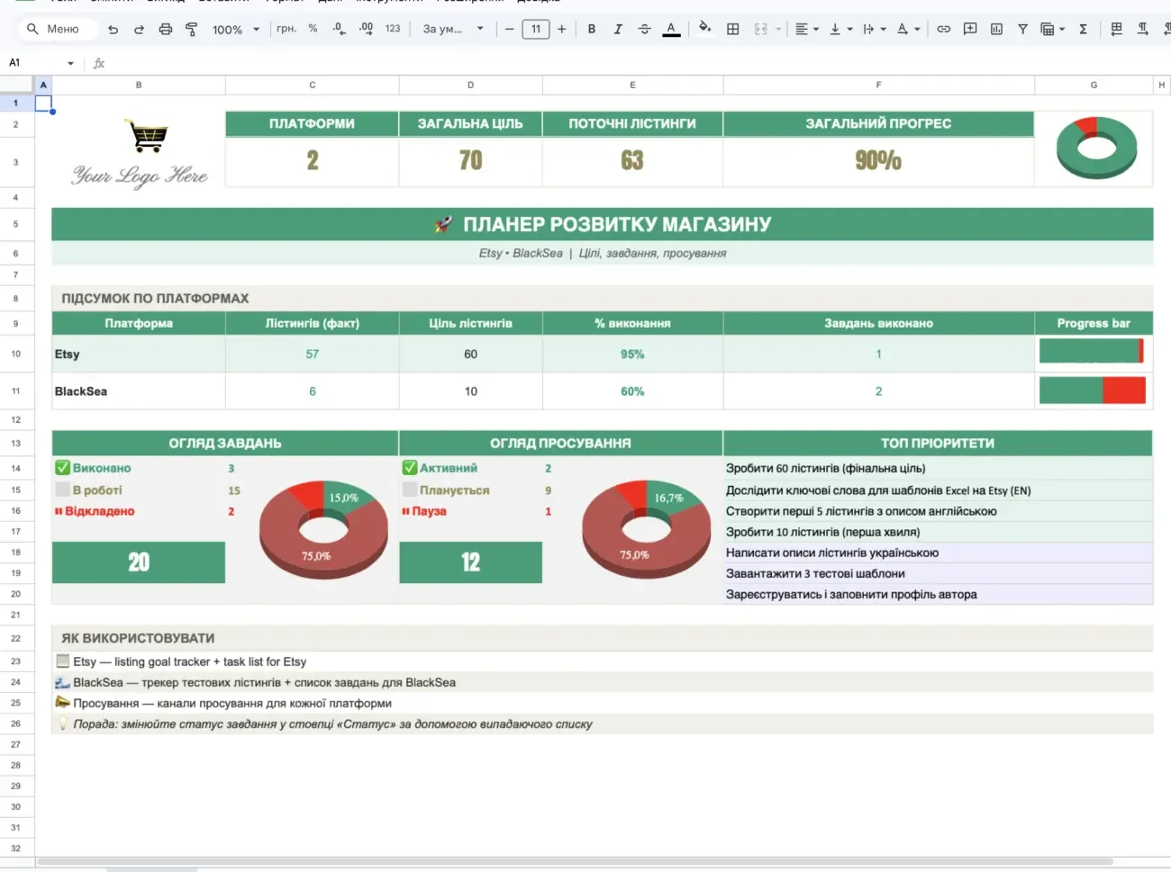The width and height of the screenshot is (1171, 872).
Task: Click 'Завантажити 3 тестові шаблони' row
Action: (x=938, y=573)
